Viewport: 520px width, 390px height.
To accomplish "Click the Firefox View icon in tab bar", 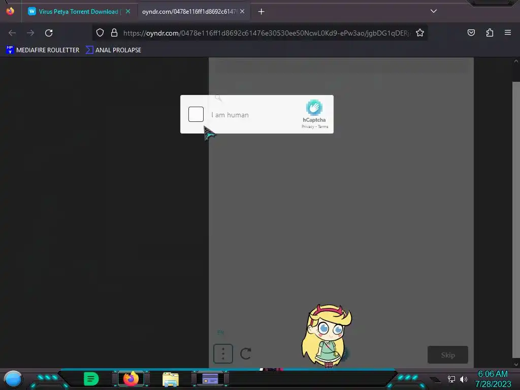I will 10,11.
